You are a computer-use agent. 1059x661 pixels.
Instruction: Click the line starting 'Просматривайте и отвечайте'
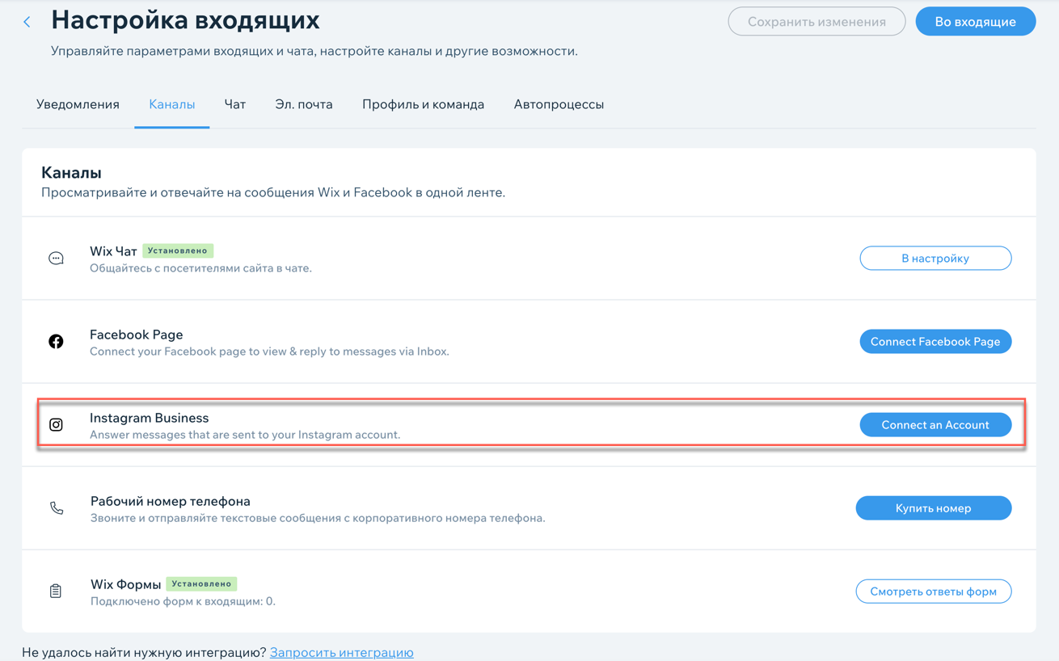point(273,192)
